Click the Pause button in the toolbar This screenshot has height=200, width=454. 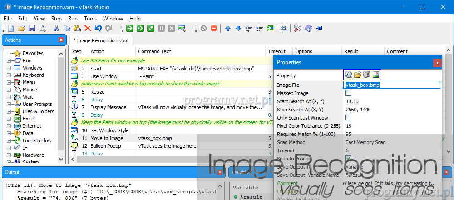161,29
